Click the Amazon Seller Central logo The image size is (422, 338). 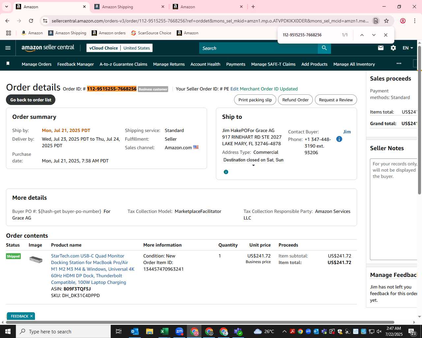[x=48, y=48]
